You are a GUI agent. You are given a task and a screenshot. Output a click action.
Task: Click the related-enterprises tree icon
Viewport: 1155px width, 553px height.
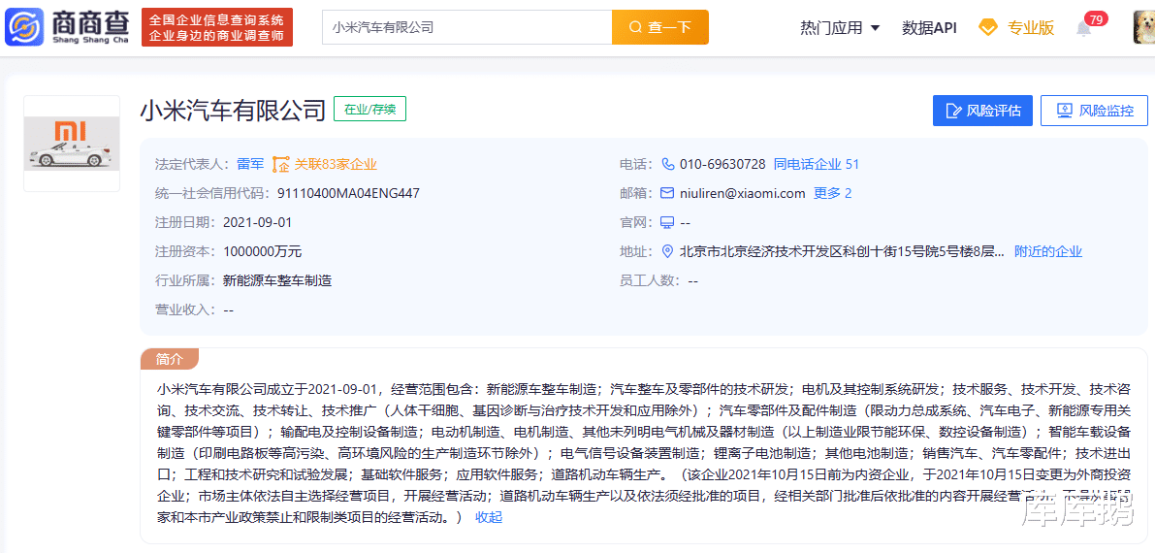point(280,164)
